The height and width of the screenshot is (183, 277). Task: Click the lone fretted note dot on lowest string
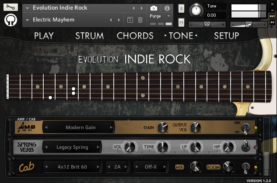tap(50, 98)
